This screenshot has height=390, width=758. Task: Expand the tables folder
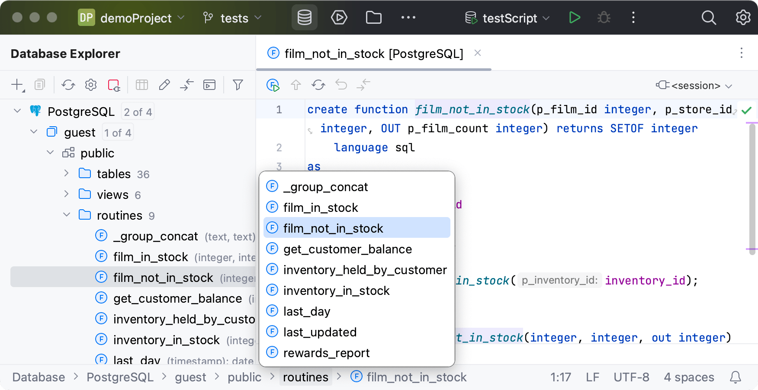[66, 173]
